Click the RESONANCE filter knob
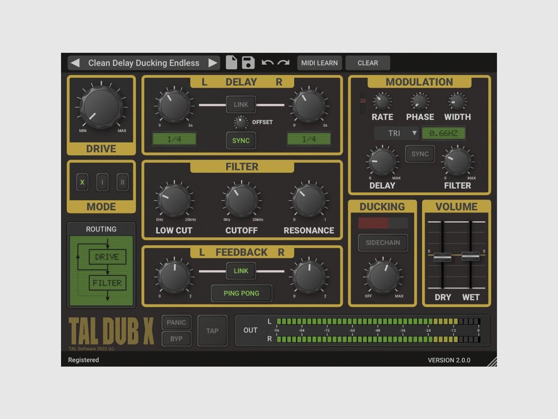 coord(309,201)
